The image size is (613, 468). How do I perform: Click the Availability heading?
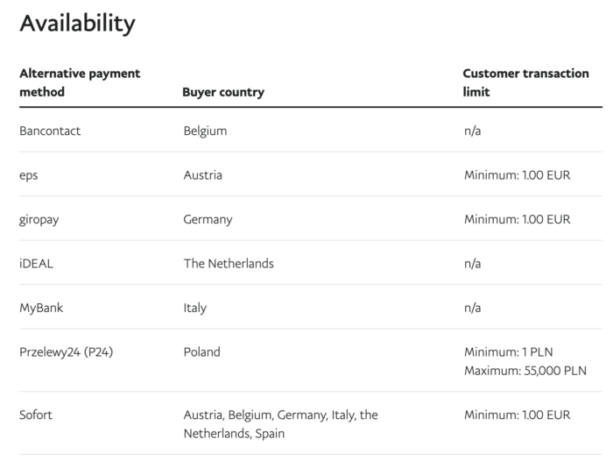click(77, 24)
